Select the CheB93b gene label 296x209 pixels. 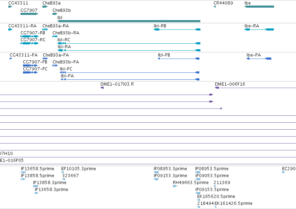click(62, 10)
